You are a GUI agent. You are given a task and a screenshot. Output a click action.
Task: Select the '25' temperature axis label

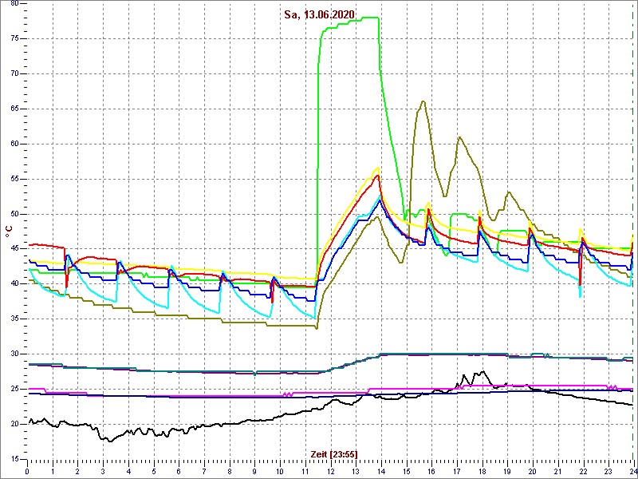click(14, 389)
